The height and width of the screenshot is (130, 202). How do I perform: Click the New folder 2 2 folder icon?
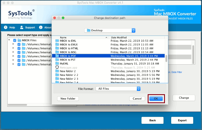pos(57,75)
